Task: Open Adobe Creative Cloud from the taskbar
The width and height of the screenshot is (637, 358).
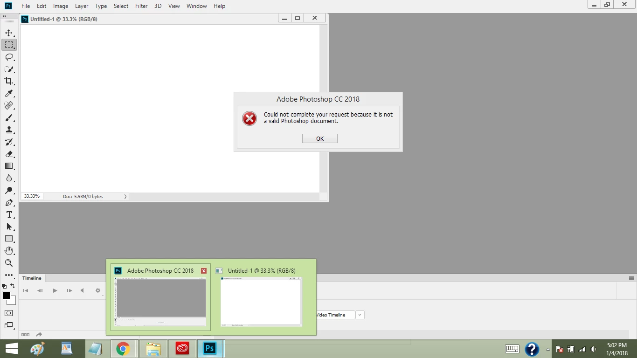Action: point(182,349)
